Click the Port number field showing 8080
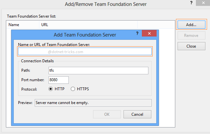Image resolution: width=210 pixels, height=134 pixels. (x=59, y=80)
